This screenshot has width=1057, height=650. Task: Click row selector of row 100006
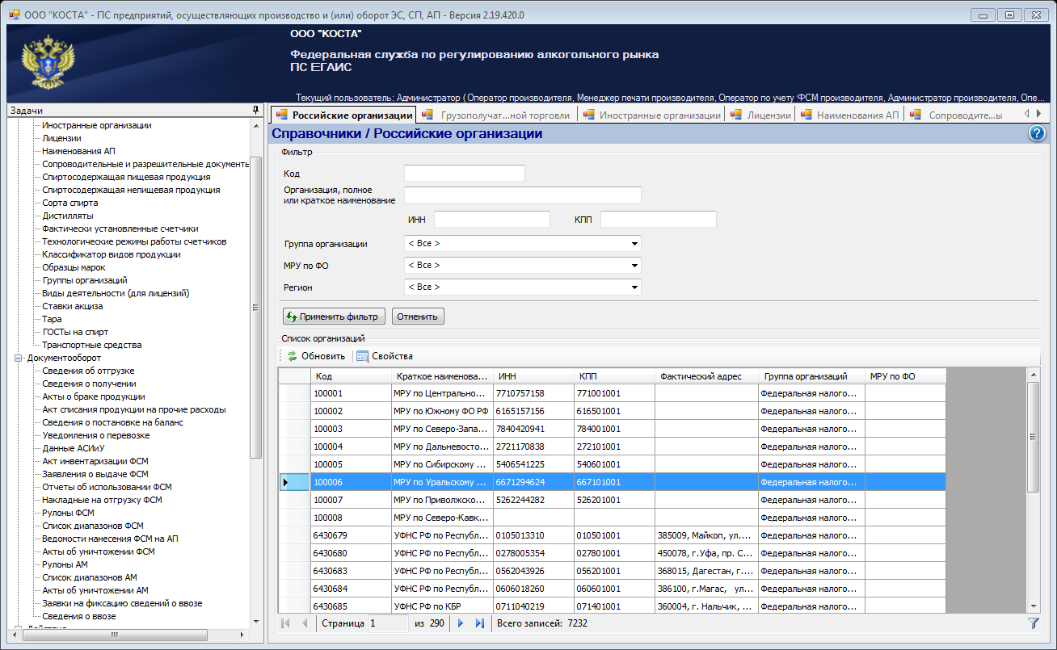[x=294, y=482]
